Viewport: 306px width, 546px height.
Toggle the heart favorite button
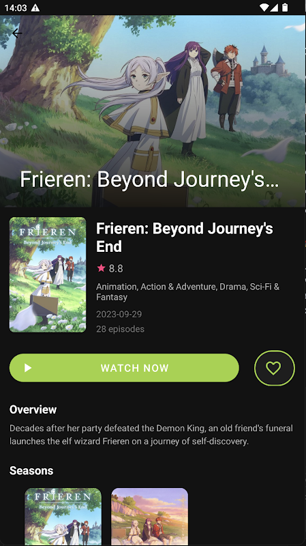tap(275, 368)
